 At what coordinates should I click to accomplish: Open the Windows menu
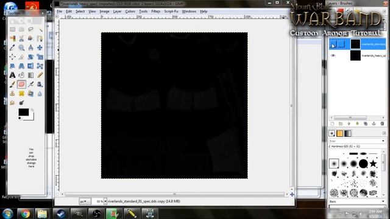[189, 12]
